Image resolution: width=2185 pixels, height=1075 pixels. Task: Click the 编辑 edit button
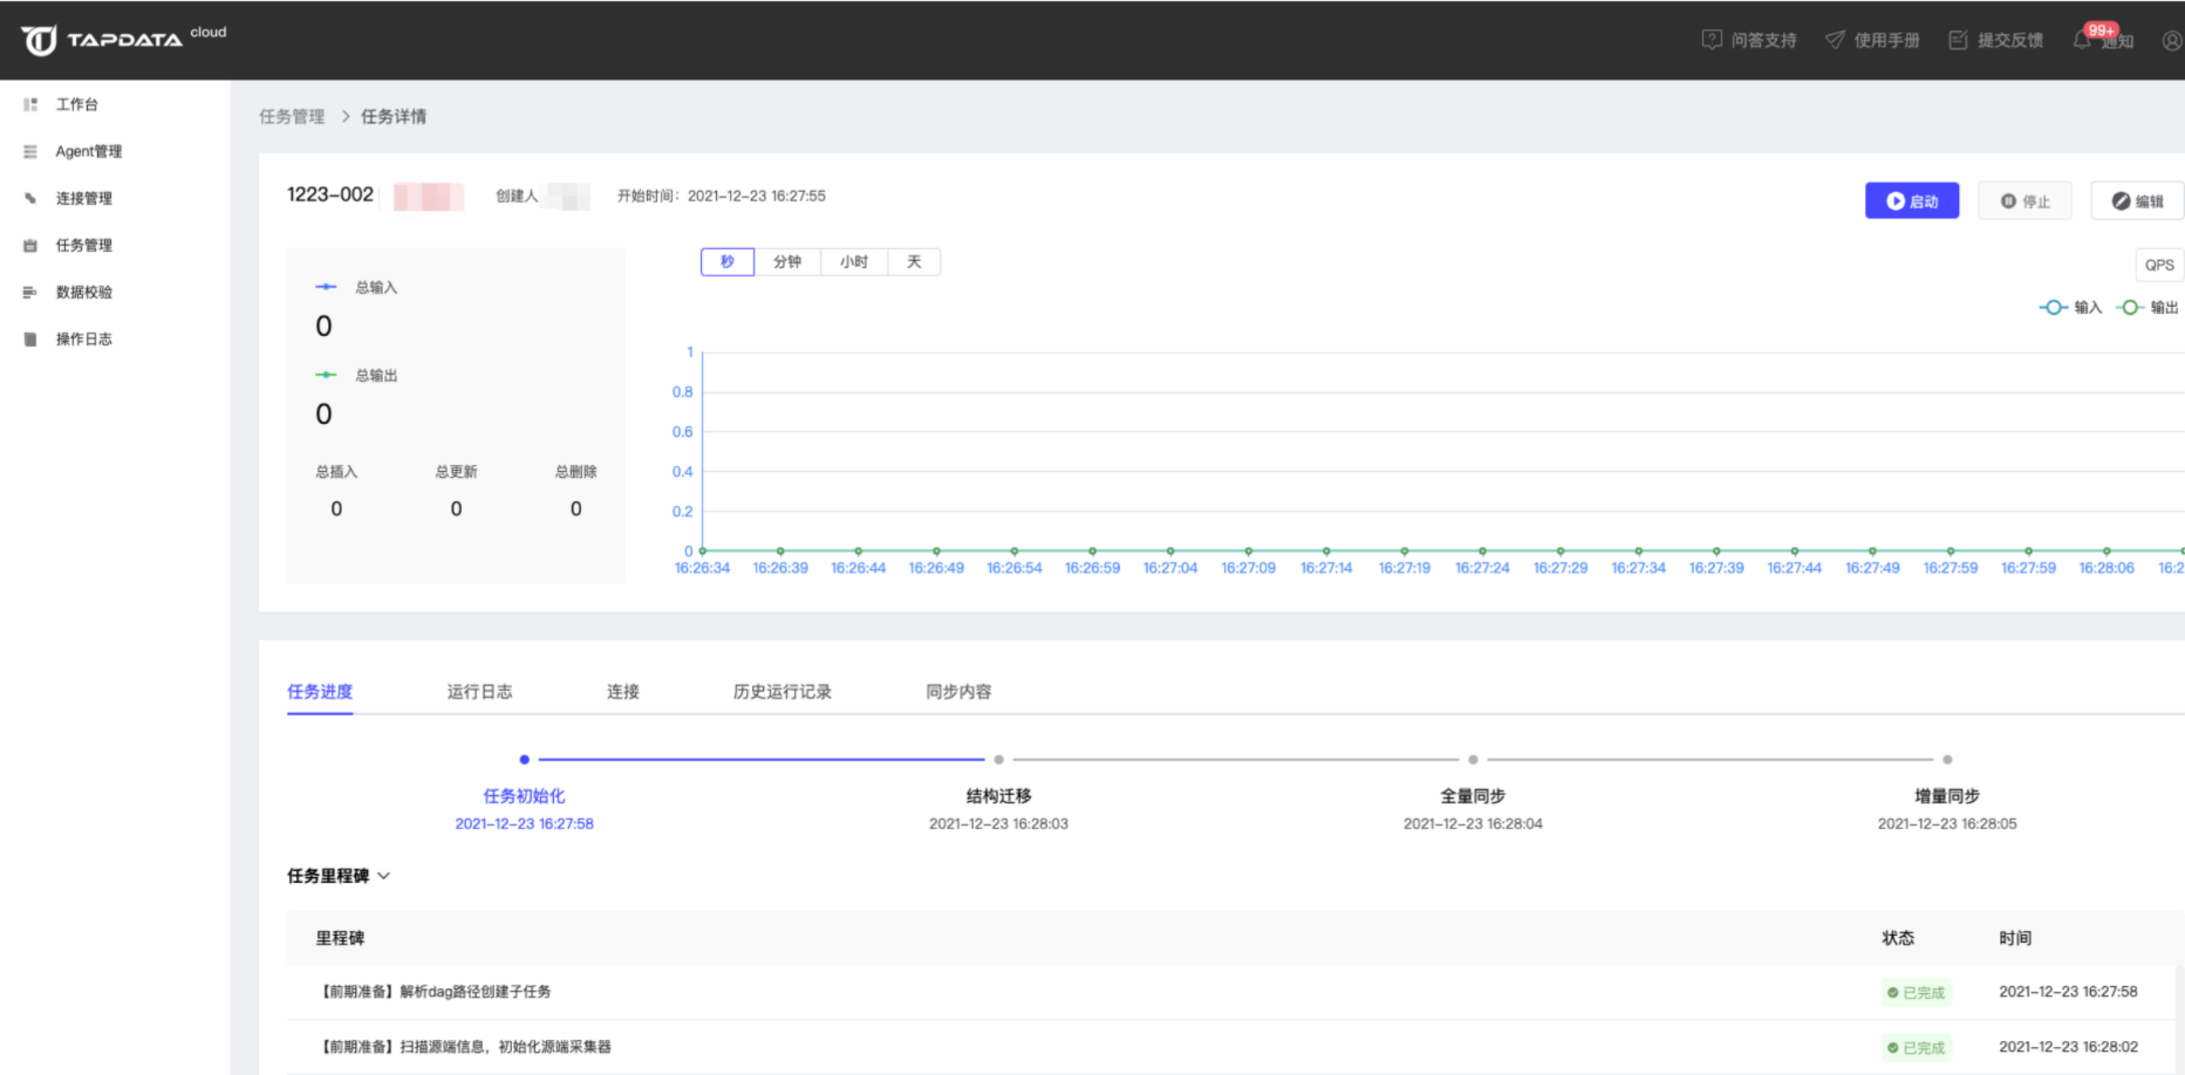(x=2138, y=201)
